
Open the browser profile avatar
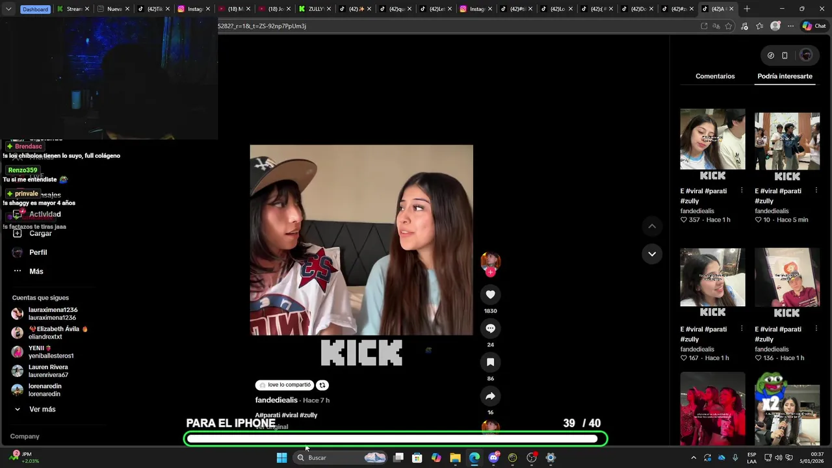(775, 26)
